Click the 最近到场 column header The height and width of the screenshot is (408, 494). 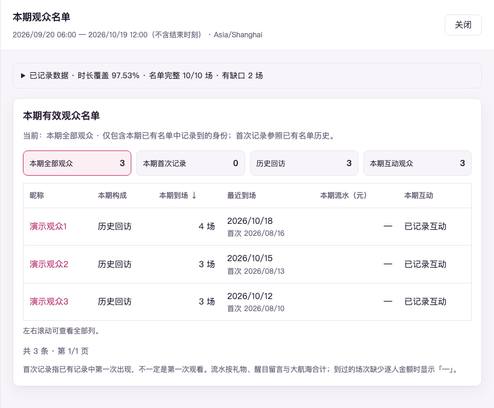point(242,196)
